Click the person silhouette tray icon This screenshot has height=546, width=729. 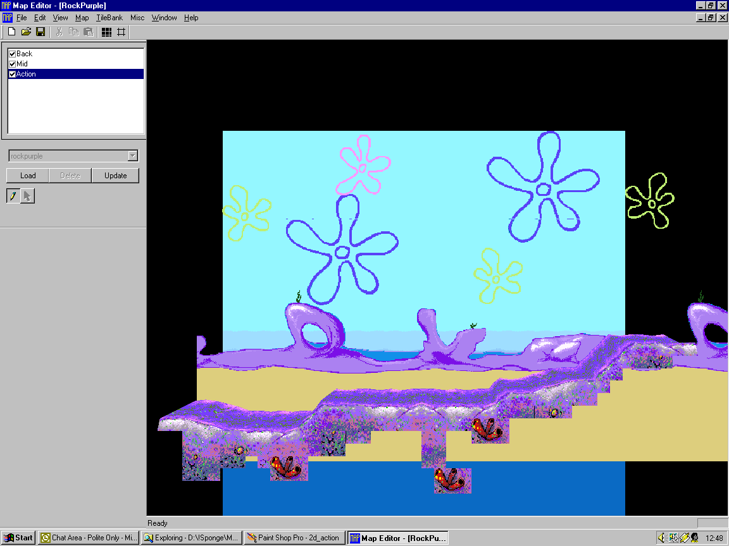pos(695,538)
